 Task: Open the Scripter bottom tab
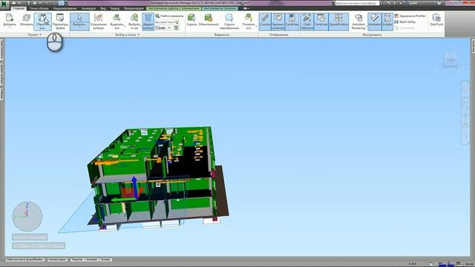(x=105, y=260)
